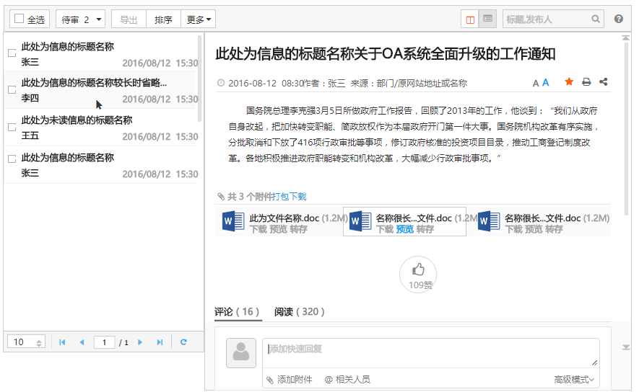Click the 标题,发布人 search field
The height and width of the screenshot is (392, 639).
(x=547, y=19)
